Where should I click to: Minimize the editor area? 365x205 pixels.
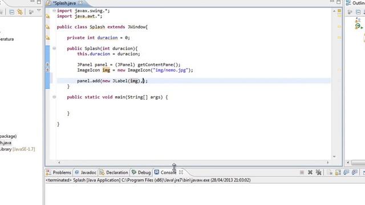point(332,2)
